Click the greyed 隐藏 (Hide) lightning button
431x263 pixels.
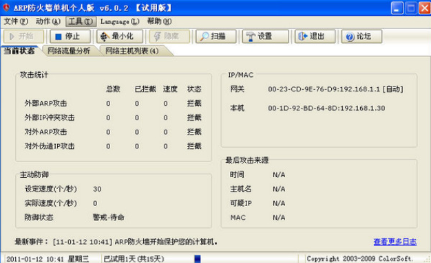(x=169, y=36)
